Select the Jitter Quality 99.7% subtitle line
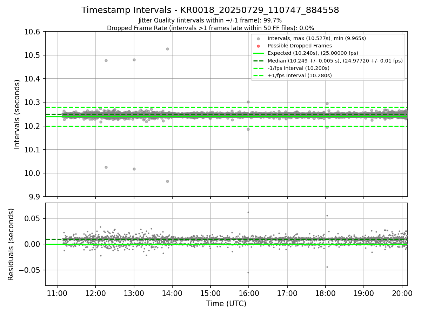421x316 pixels. click(x=210, y=21)
